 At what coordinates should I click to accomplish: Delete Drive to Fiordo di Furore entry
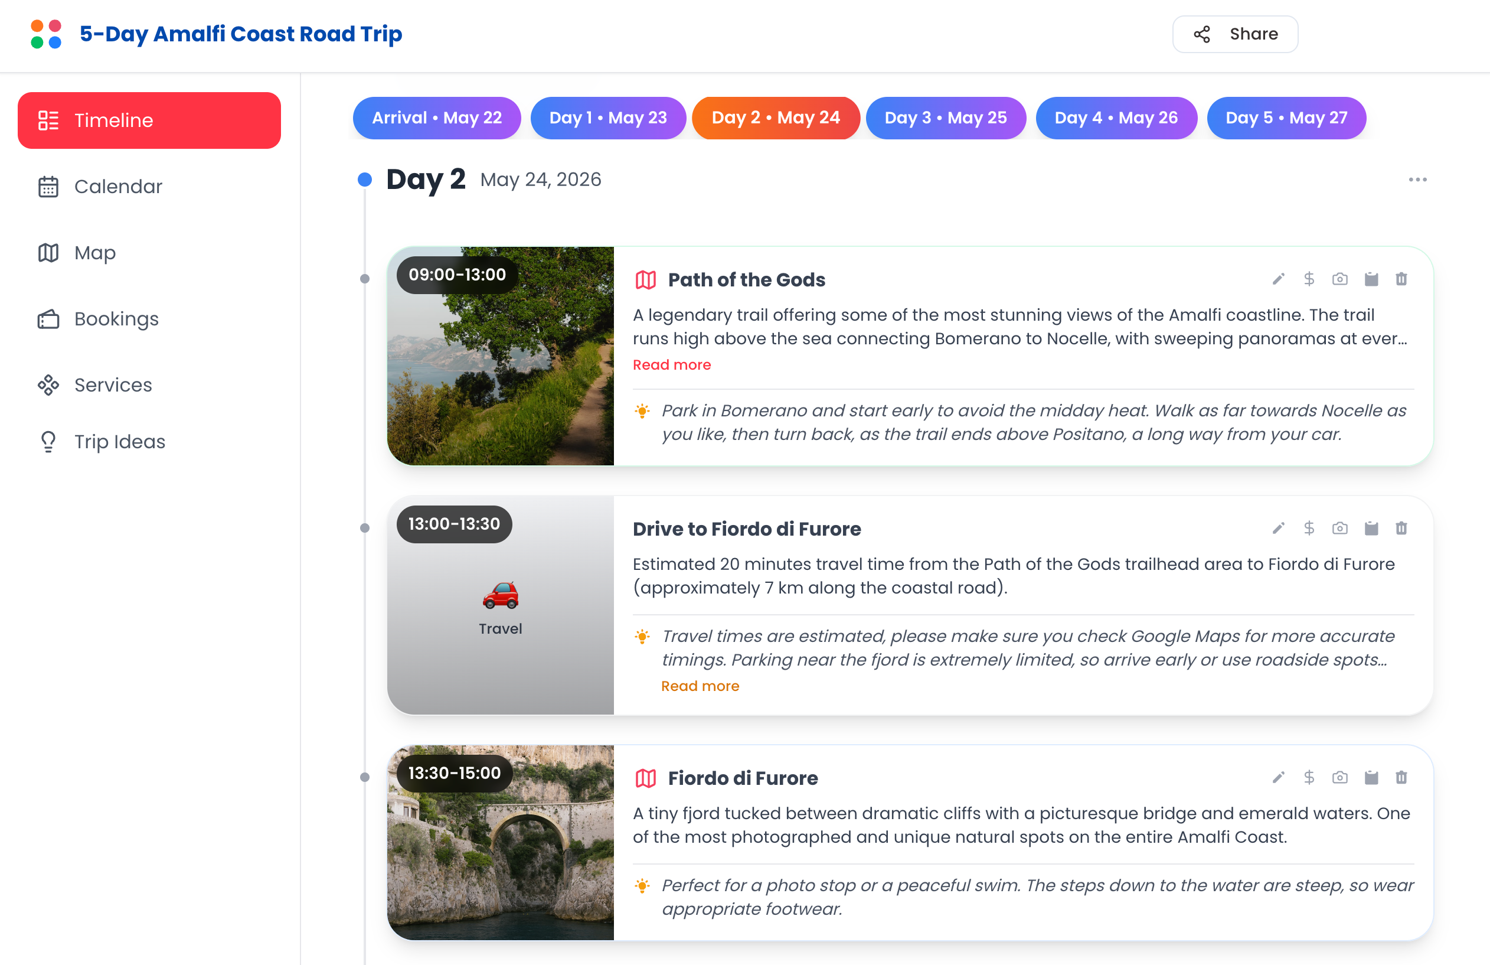point(1401,529)
